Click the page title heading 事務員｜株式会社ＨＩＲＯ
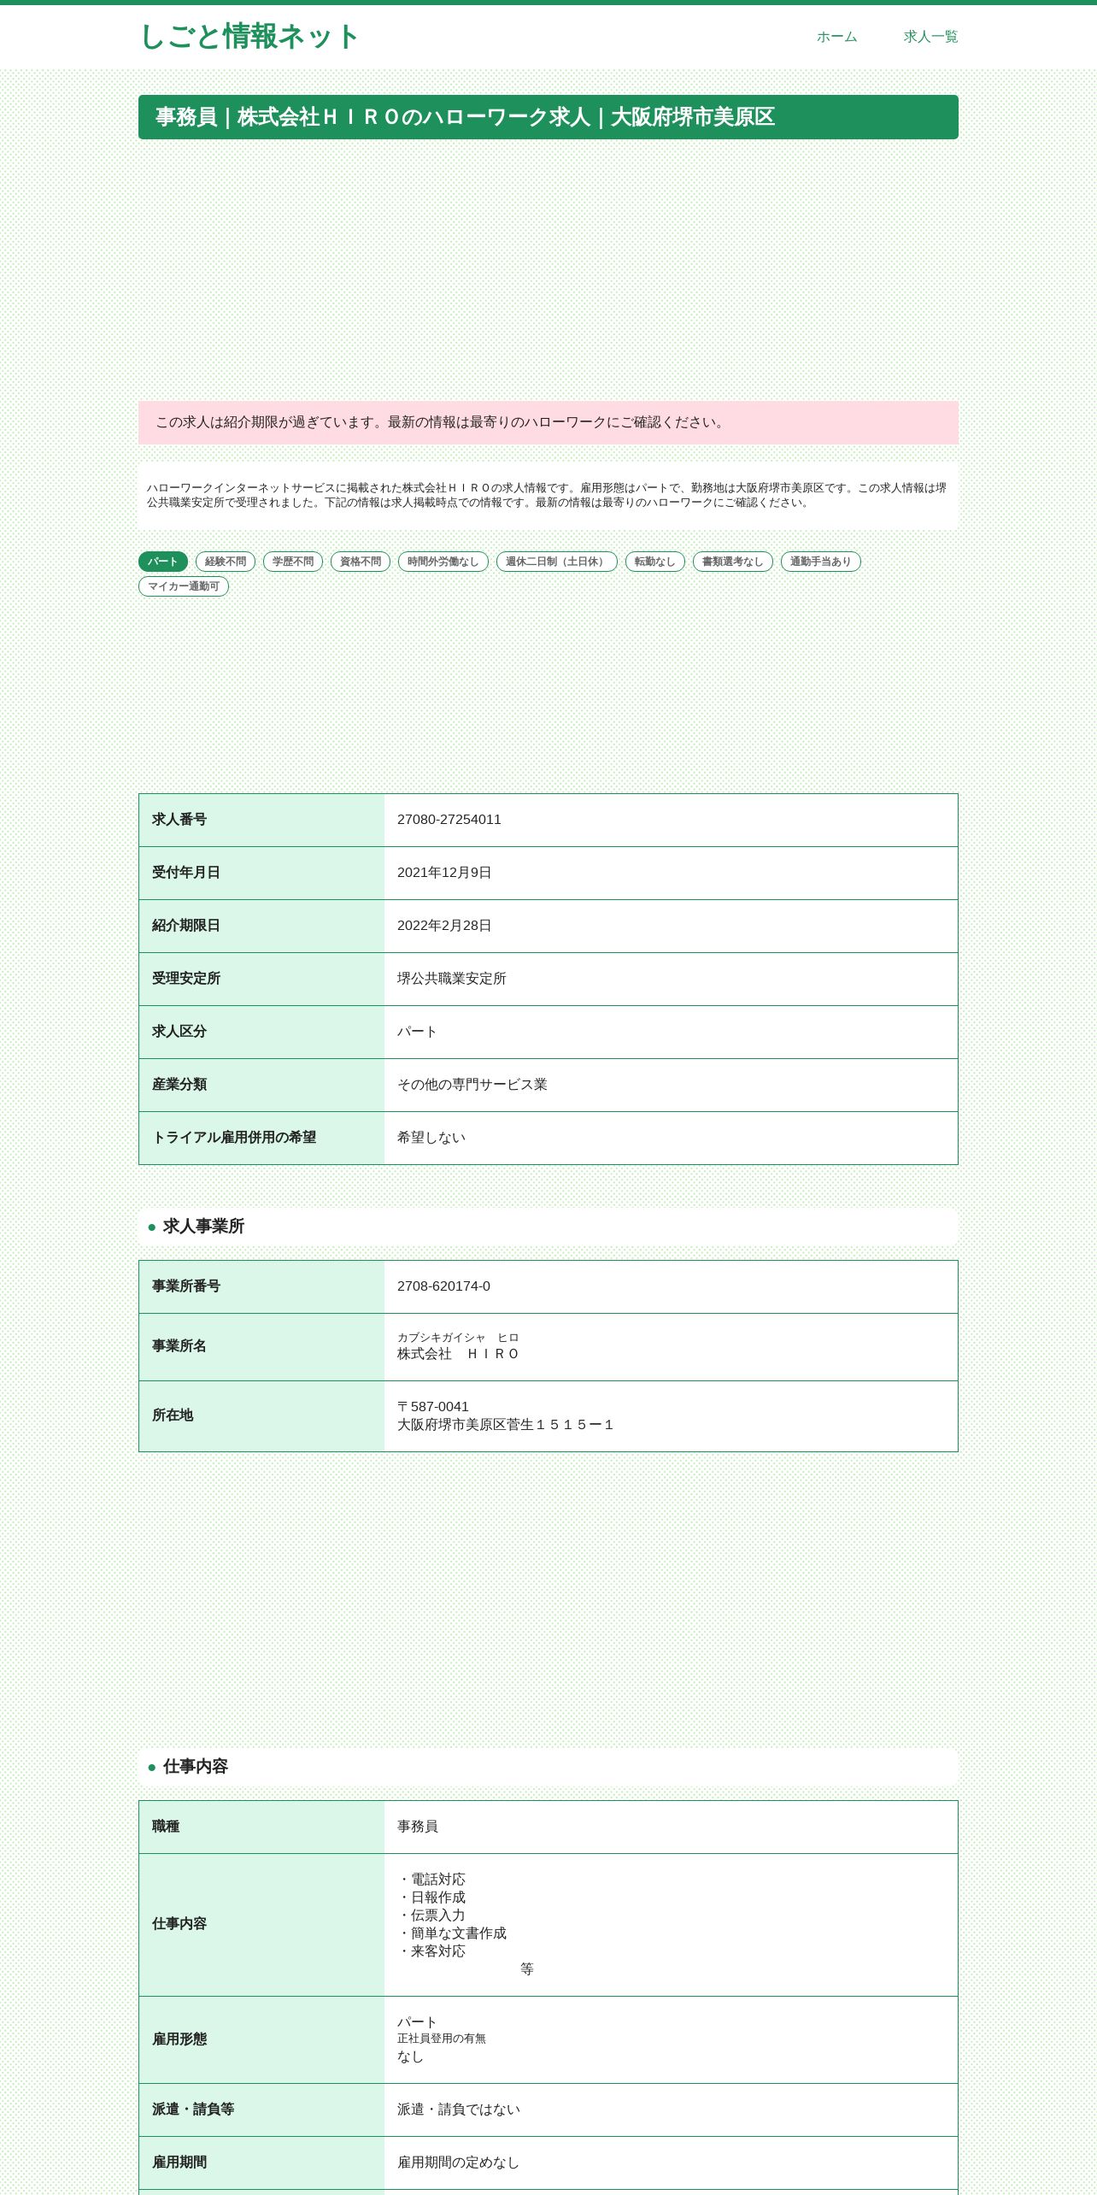 [x=548, y=117]
